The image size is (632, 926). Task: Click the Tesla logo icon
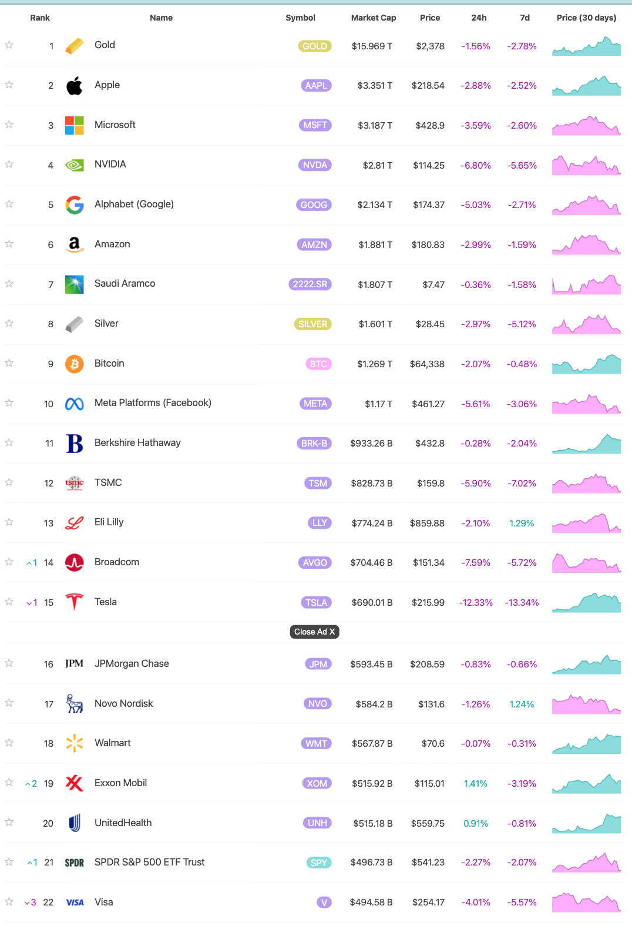74,602
